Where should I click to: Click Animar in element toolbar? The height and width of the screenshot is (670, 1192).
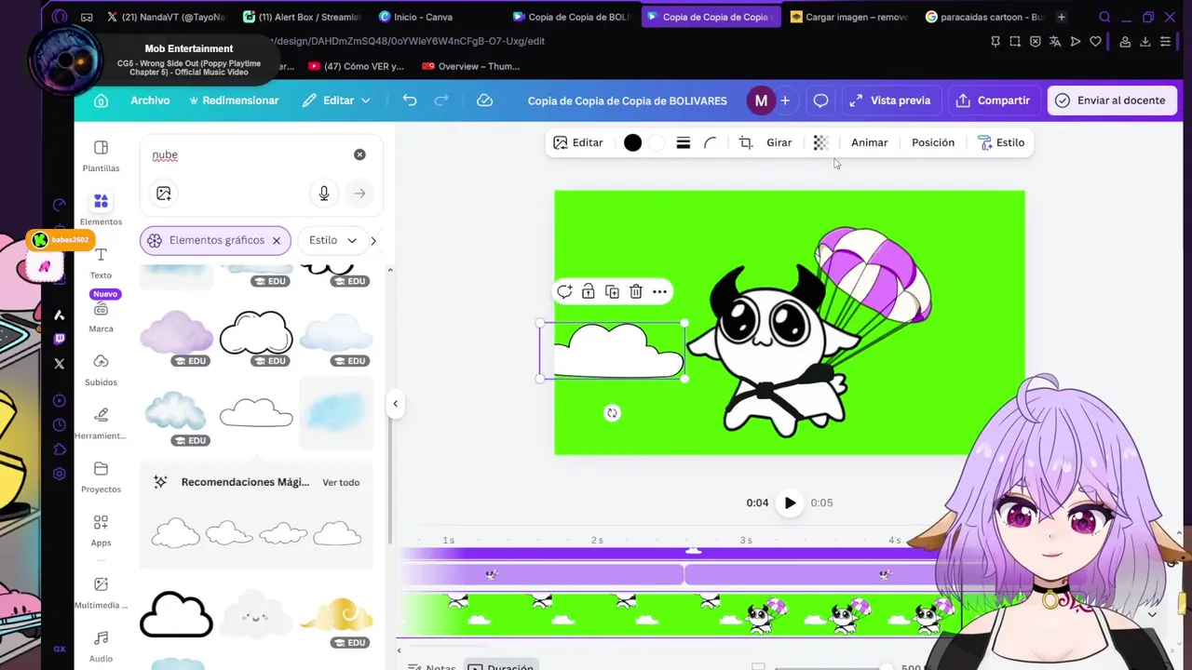[x=869, y=142]
